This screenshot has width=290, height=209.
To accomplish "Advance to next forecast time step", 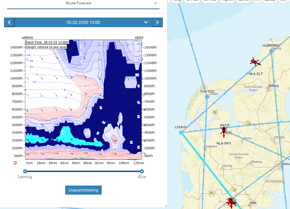I will [x=157, y=23].
